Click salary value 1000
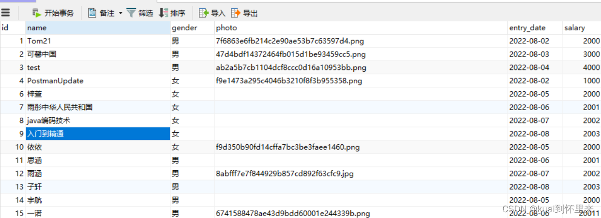Image resolution: width=601 pixels, height=218 pixels. tap(582, 81)
